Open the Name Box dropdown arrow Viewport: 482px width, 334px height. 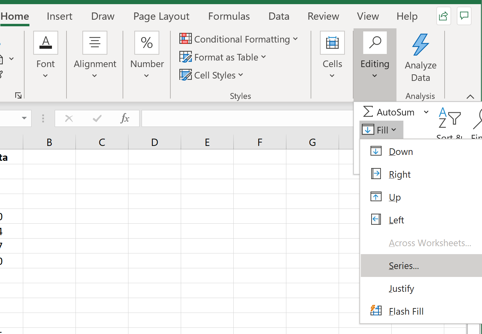tap(24, 118)
